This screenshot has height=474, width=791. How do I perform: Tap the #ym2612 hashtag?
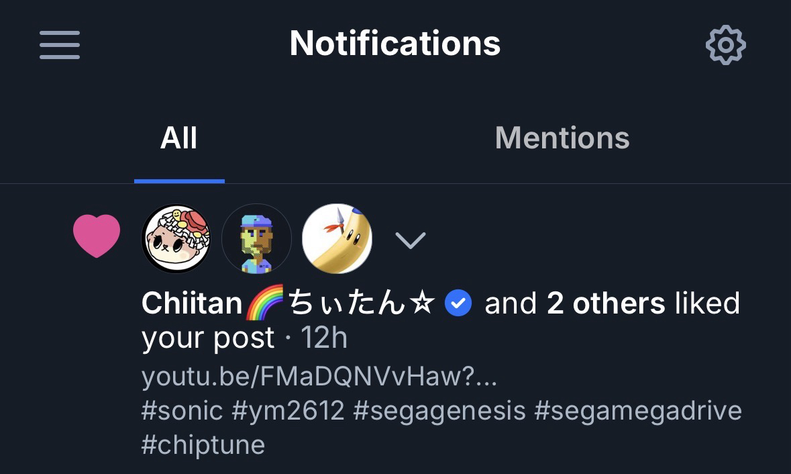click(x=288, y=410)
